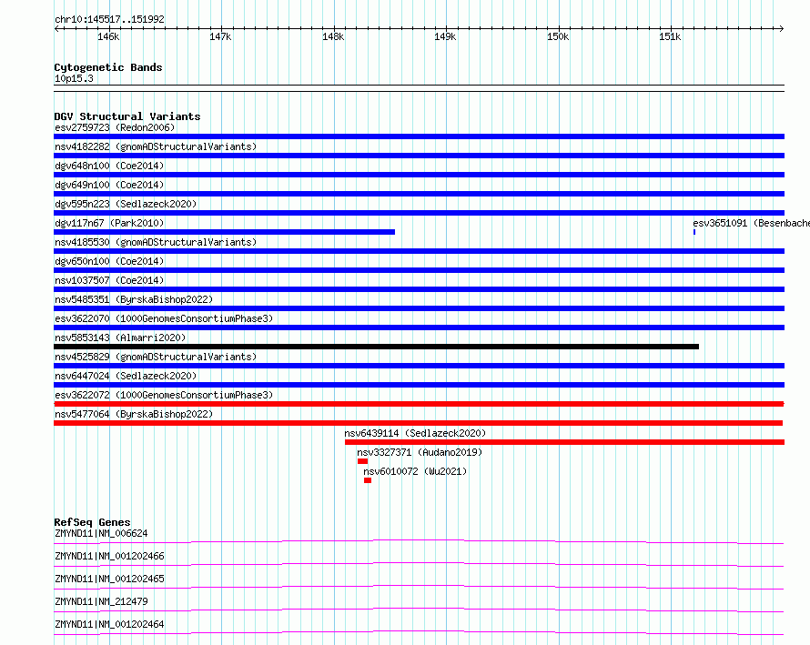810x645 pixels.
Task: Select nsv1037507 (Coe2014) variant label
Action: 109,280
